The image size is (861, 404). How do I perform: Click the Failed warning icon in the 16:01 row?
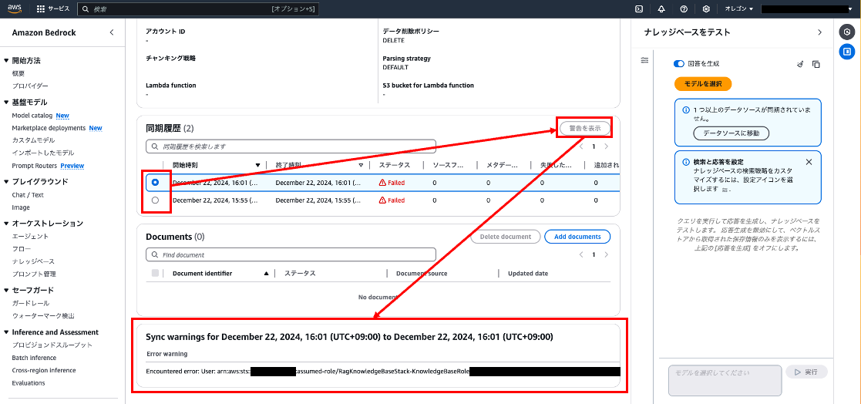pyautogui.click(x=383, y=183)
